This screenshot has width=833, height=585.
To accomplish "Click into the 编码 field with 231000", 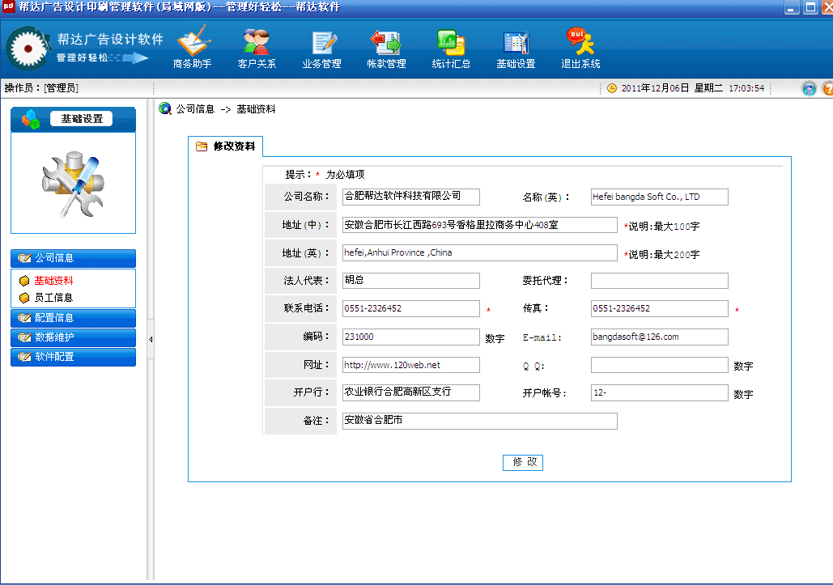I will (x=410, y=337).
